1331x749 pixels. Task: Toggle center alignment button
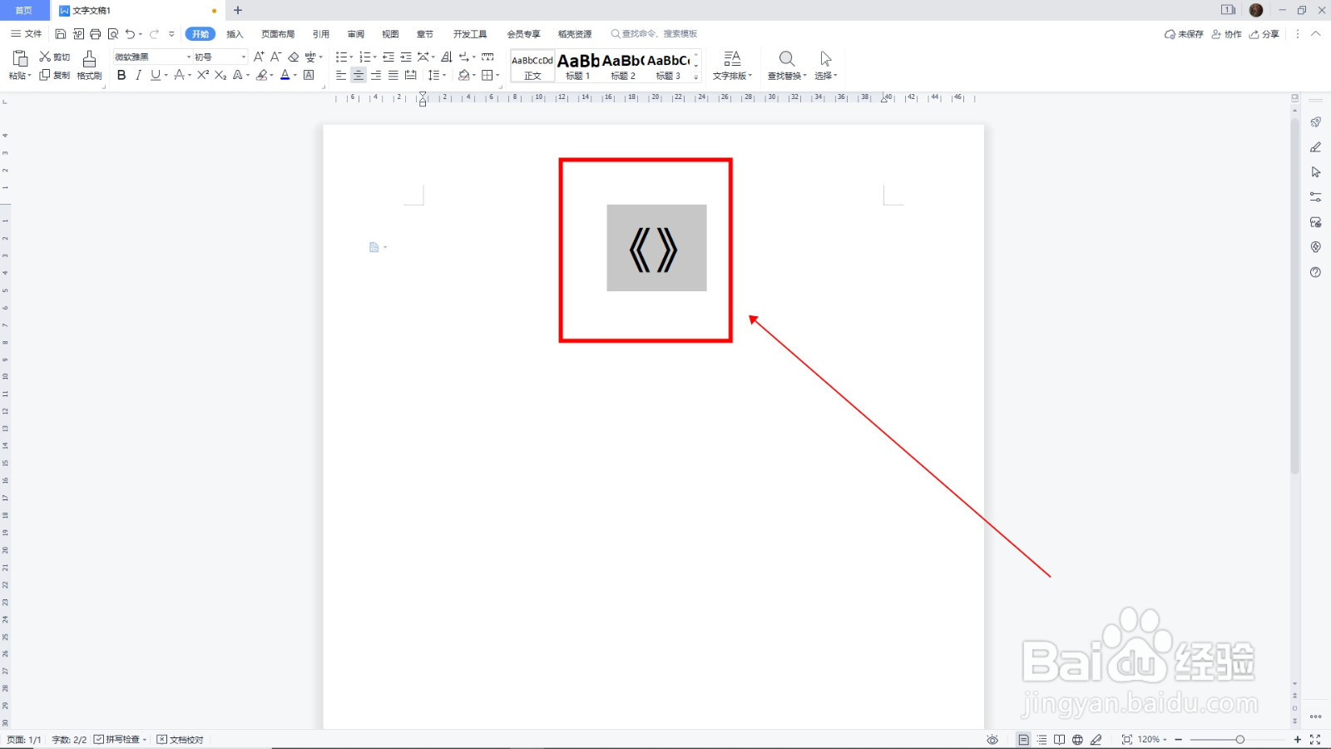(359, 75)
